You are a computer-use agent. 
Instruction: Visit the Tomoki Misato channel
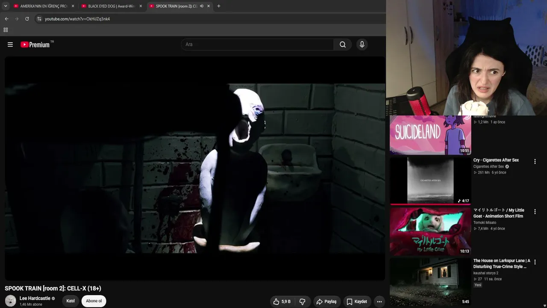click(485, 222)
